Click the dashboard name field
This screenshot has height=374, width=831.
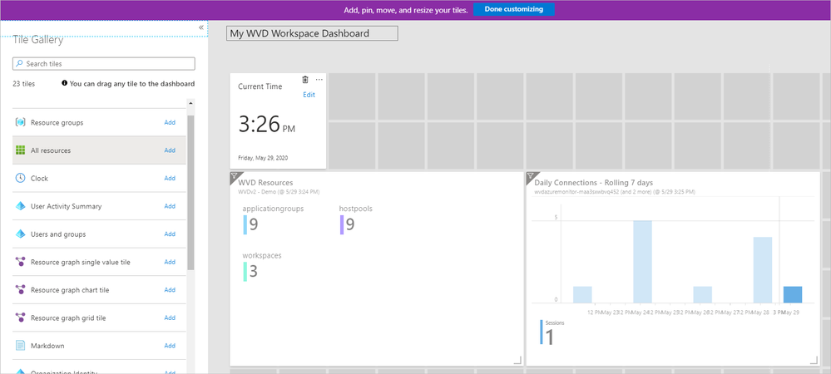(312, 33)
